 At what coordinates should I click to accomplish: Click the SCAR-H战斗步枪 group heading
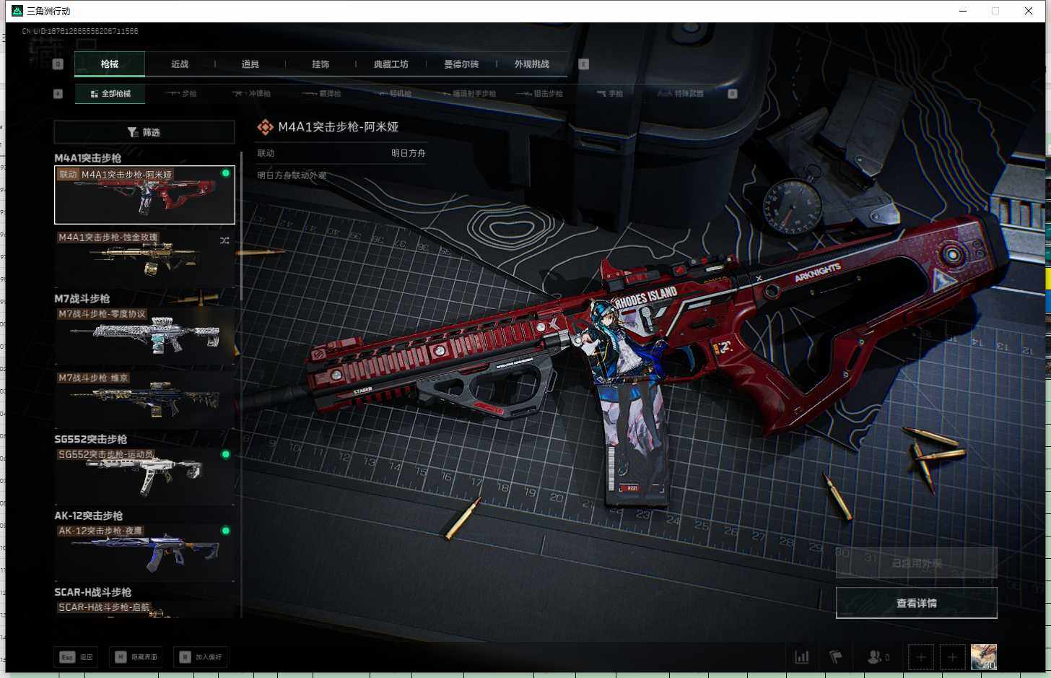[x=93, y=592]
